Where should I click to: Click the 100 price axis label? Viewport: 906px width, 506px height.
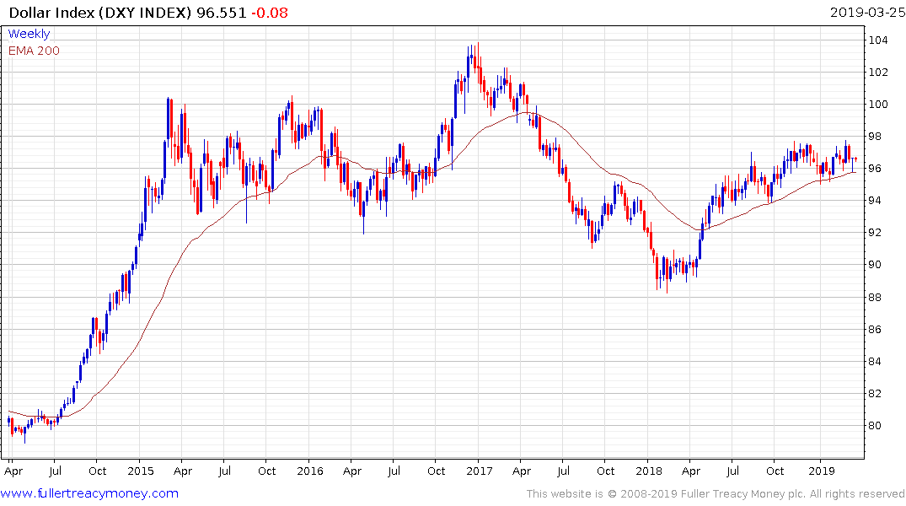[878, 104]
